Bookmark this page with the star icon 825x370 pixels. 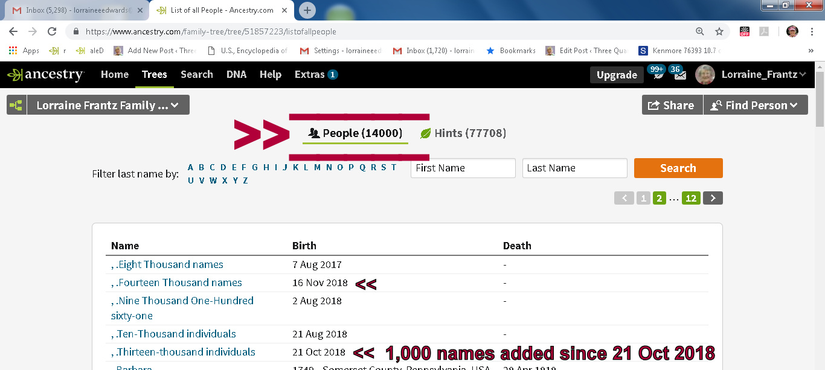[719, 31]
